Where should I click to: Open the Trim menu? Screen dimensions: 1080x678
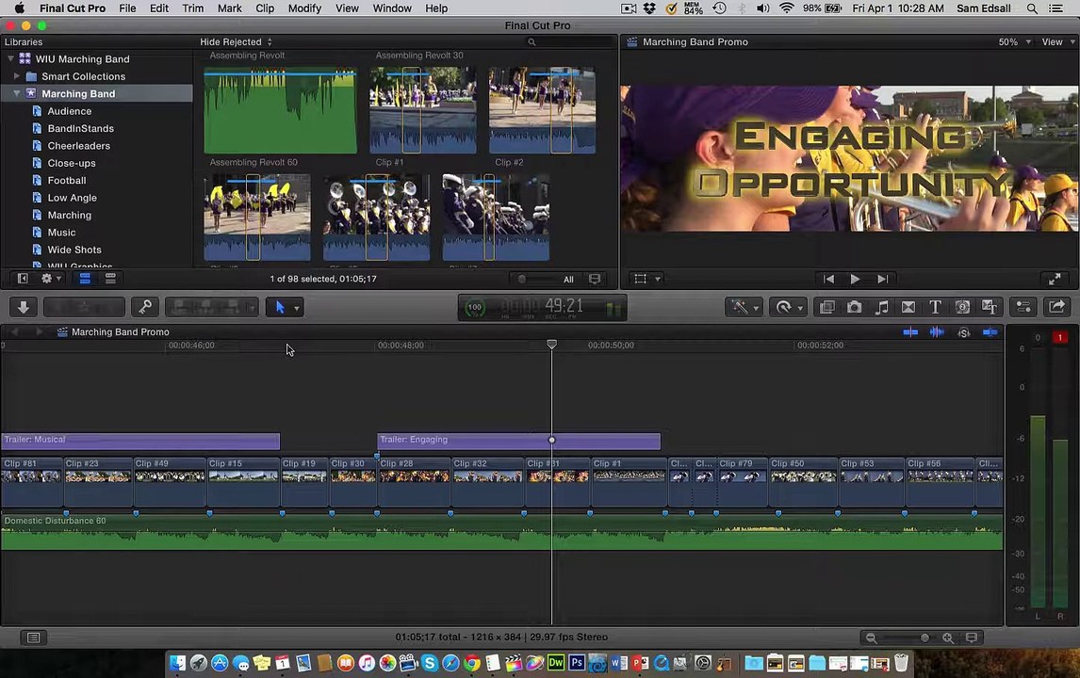pos(193,8)
